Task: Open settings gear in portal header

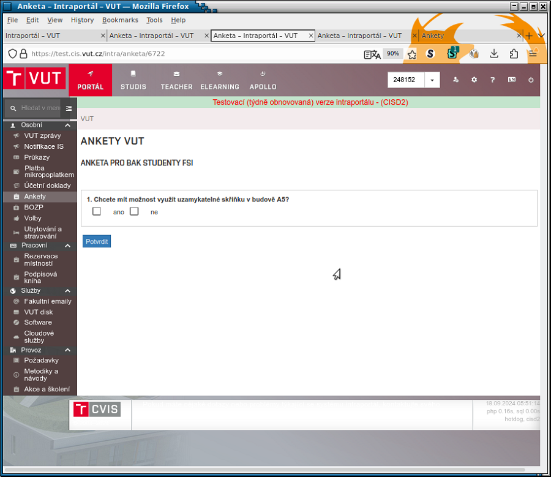Action: pos(474,80)
